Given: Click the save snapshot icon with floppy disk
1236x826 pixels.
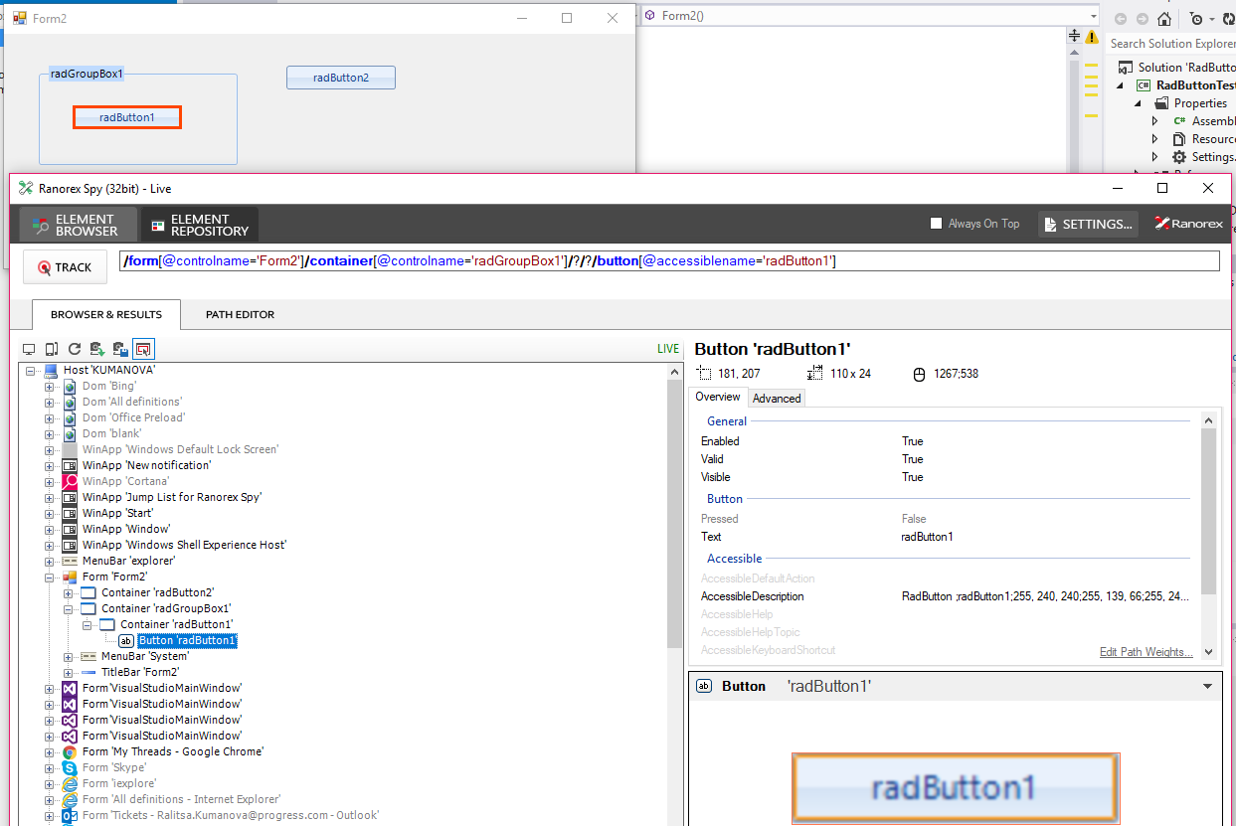Looking at the screenshot, I should click(120, 349).
